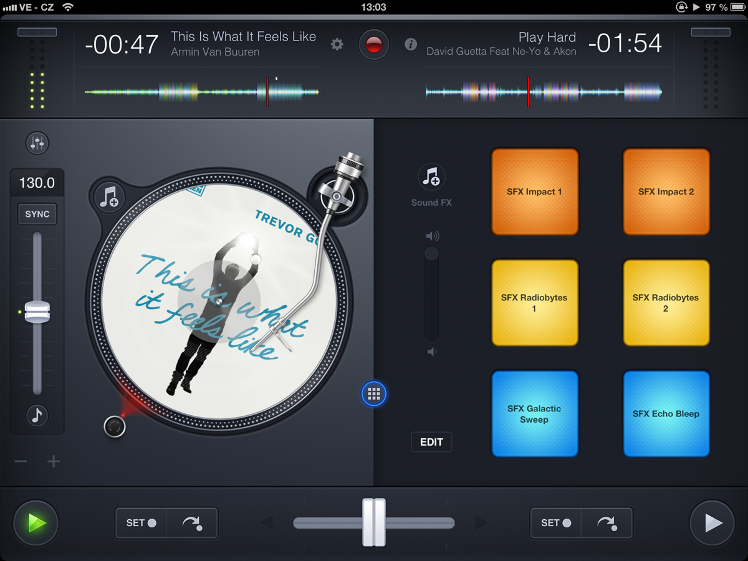Screen dimensions: 748x561
Task: Click the right deck waveform overview
Action: coord(543,92)
